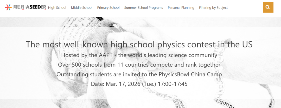Click the high school physics contest headline
Viewport: 281px width, 108px height.
[139, 44]
